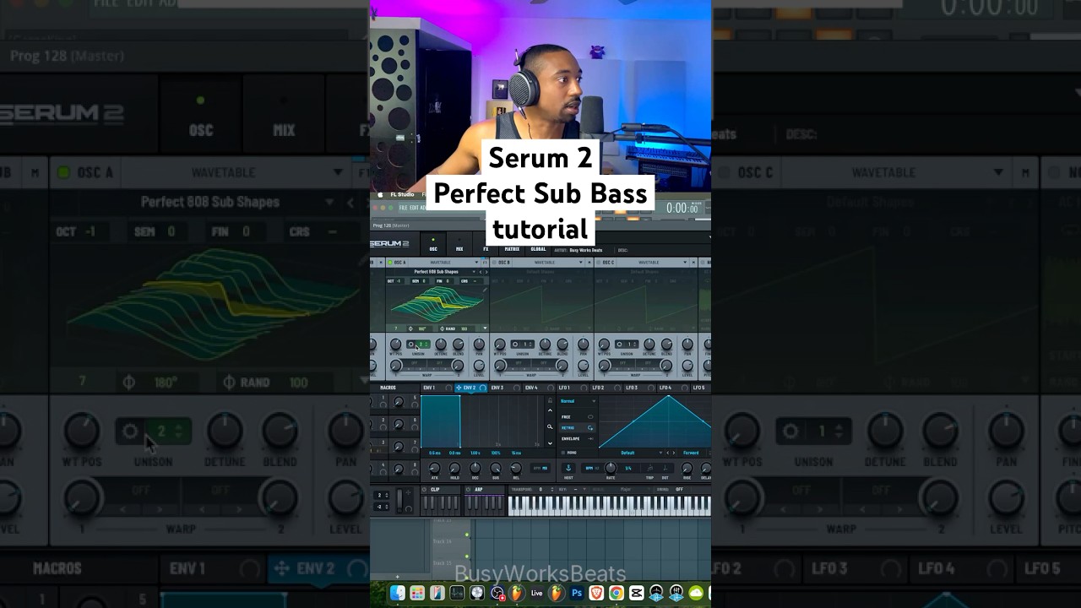Toggle the TRIP triplet button
1081x608 pixels.
coord(649,468)
